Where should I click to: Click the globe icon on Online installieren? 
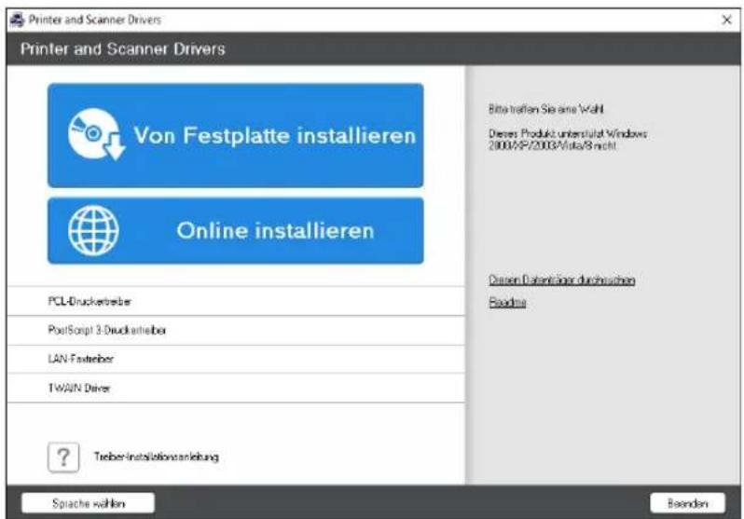(93, 230)
